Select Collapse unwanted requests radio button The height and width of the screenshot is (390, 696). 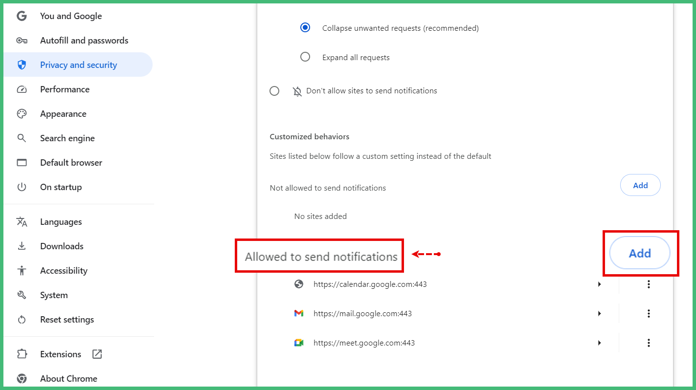point(305,28)
